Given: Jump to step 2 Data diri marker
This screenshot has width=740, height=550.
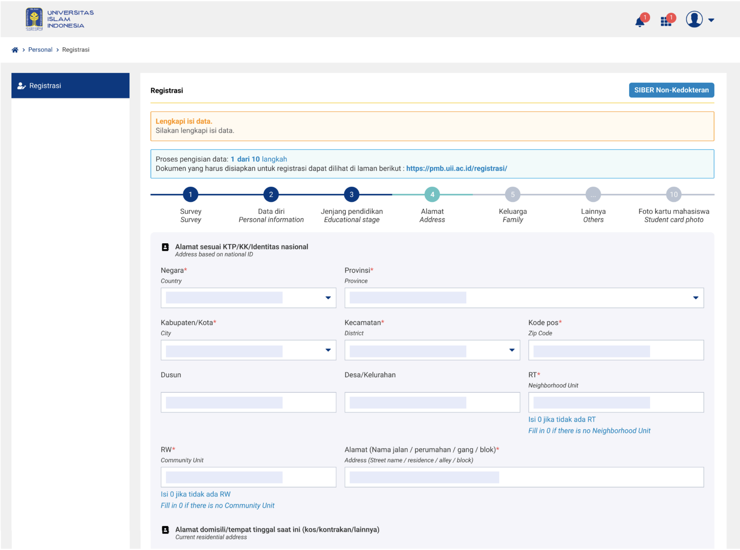Looking at the screenshot, I should click(271, 194).
